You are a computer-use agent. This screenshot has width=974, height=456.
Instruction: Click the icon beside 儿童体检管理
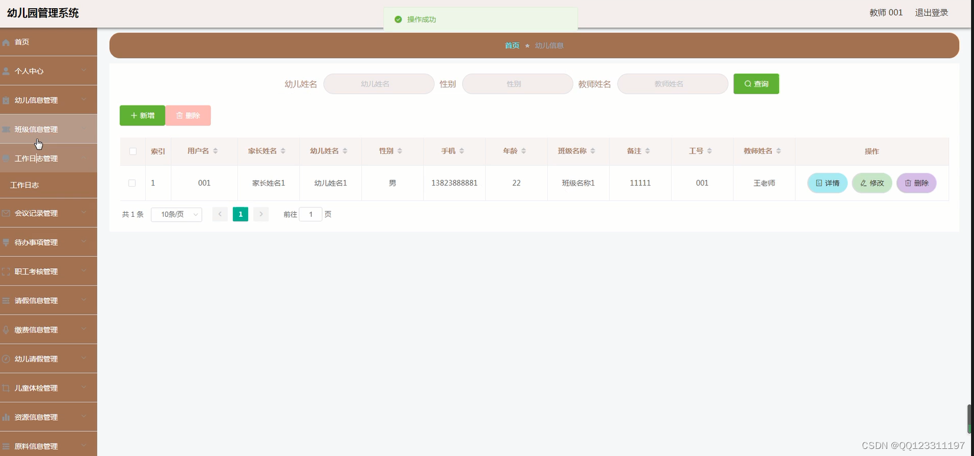click(x=6, y=388)
